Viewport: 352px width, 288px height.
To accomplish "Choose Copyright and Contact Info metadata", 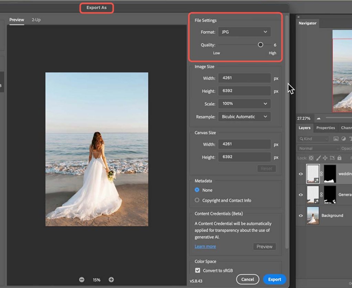I will 197,200.
